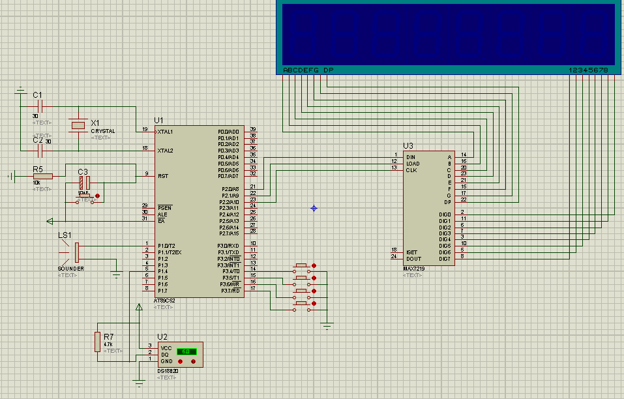Image resolution: width=624 pixels, height=399 pixels.
Task: Select capacitor C2 symbol
Action: pyautogui.click(x=40, y=151)
